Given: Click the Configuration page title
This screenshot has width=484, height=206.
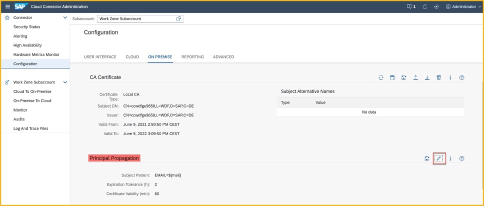Looking at the screenshot, I should coord(101,32).
